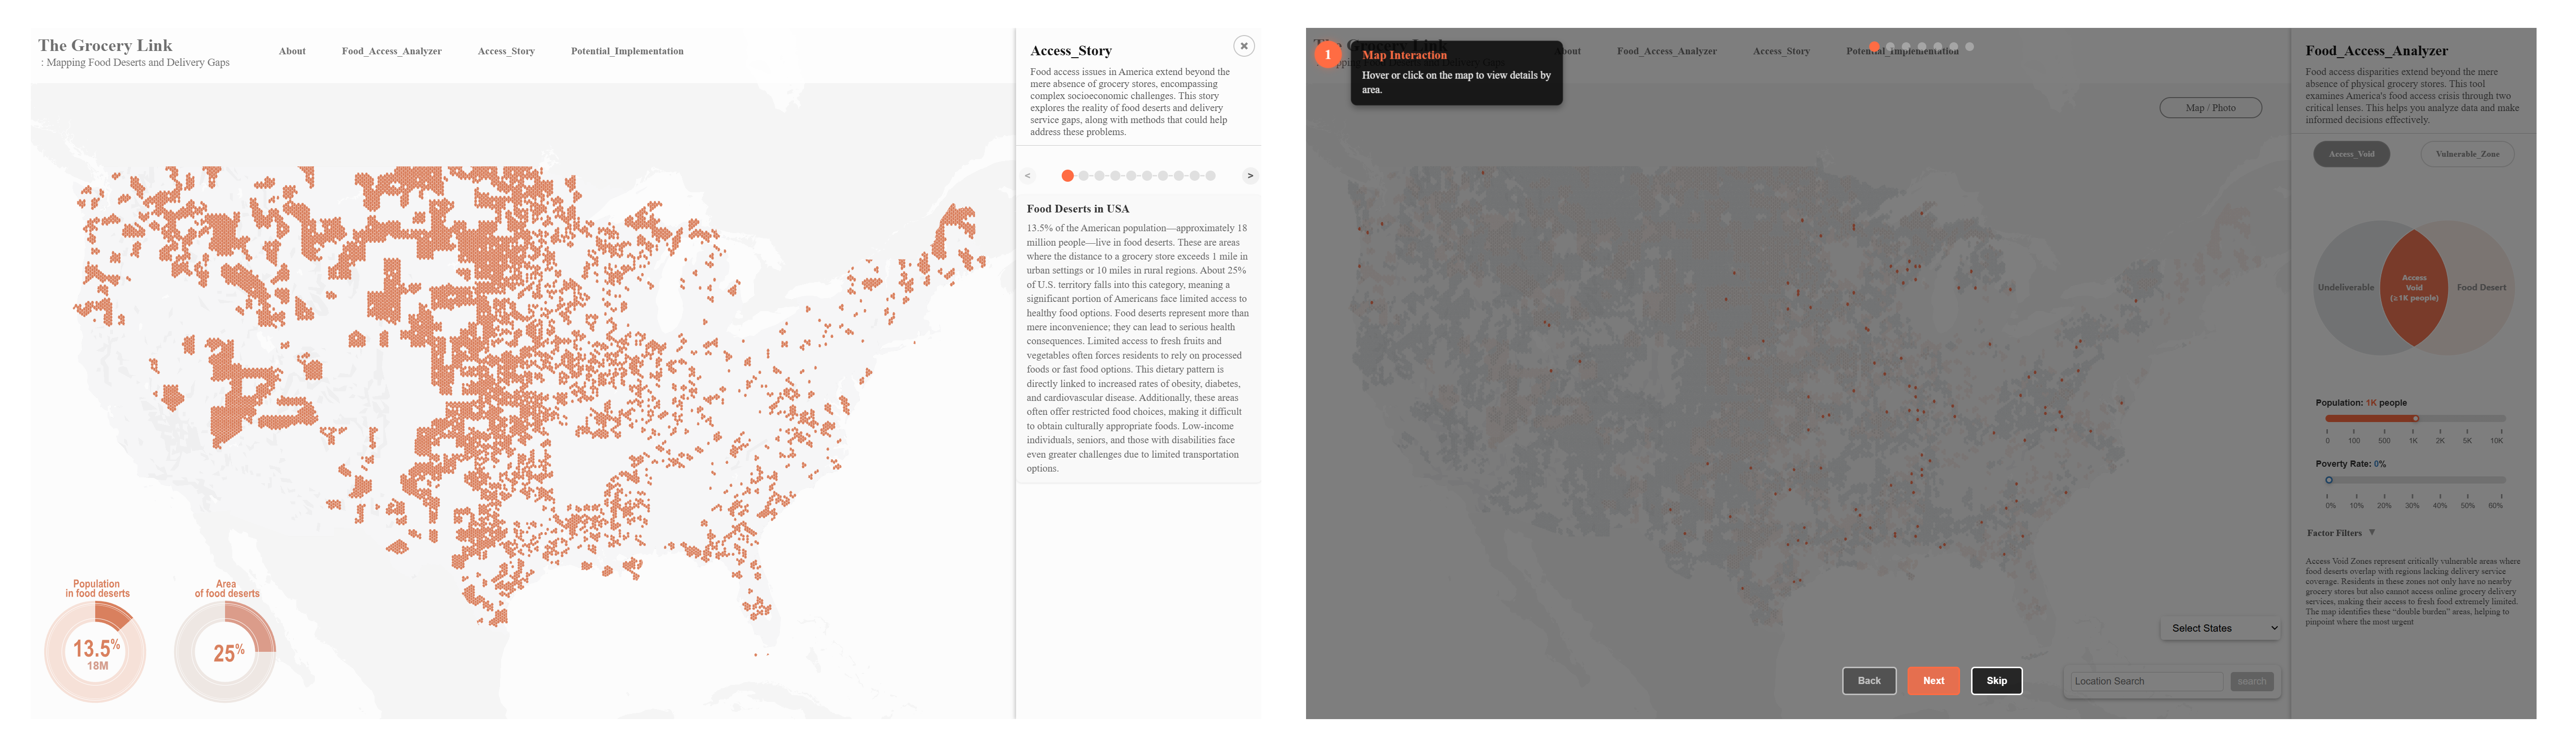2576x747 pixels.
Task: Click the search button beside Location Search
Action: [2252, 682]
